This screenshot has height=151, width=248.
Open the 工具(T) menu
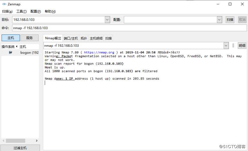coord(21,11)
